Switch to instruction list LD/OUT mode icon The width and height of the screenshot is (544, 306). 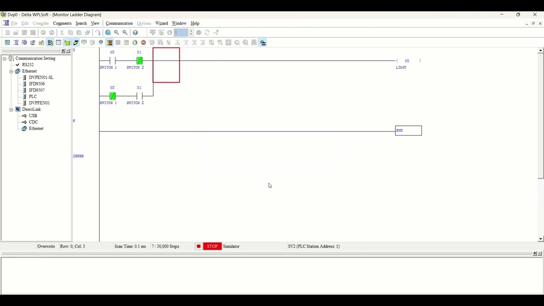pyautogui.click(x=7, y=42)
